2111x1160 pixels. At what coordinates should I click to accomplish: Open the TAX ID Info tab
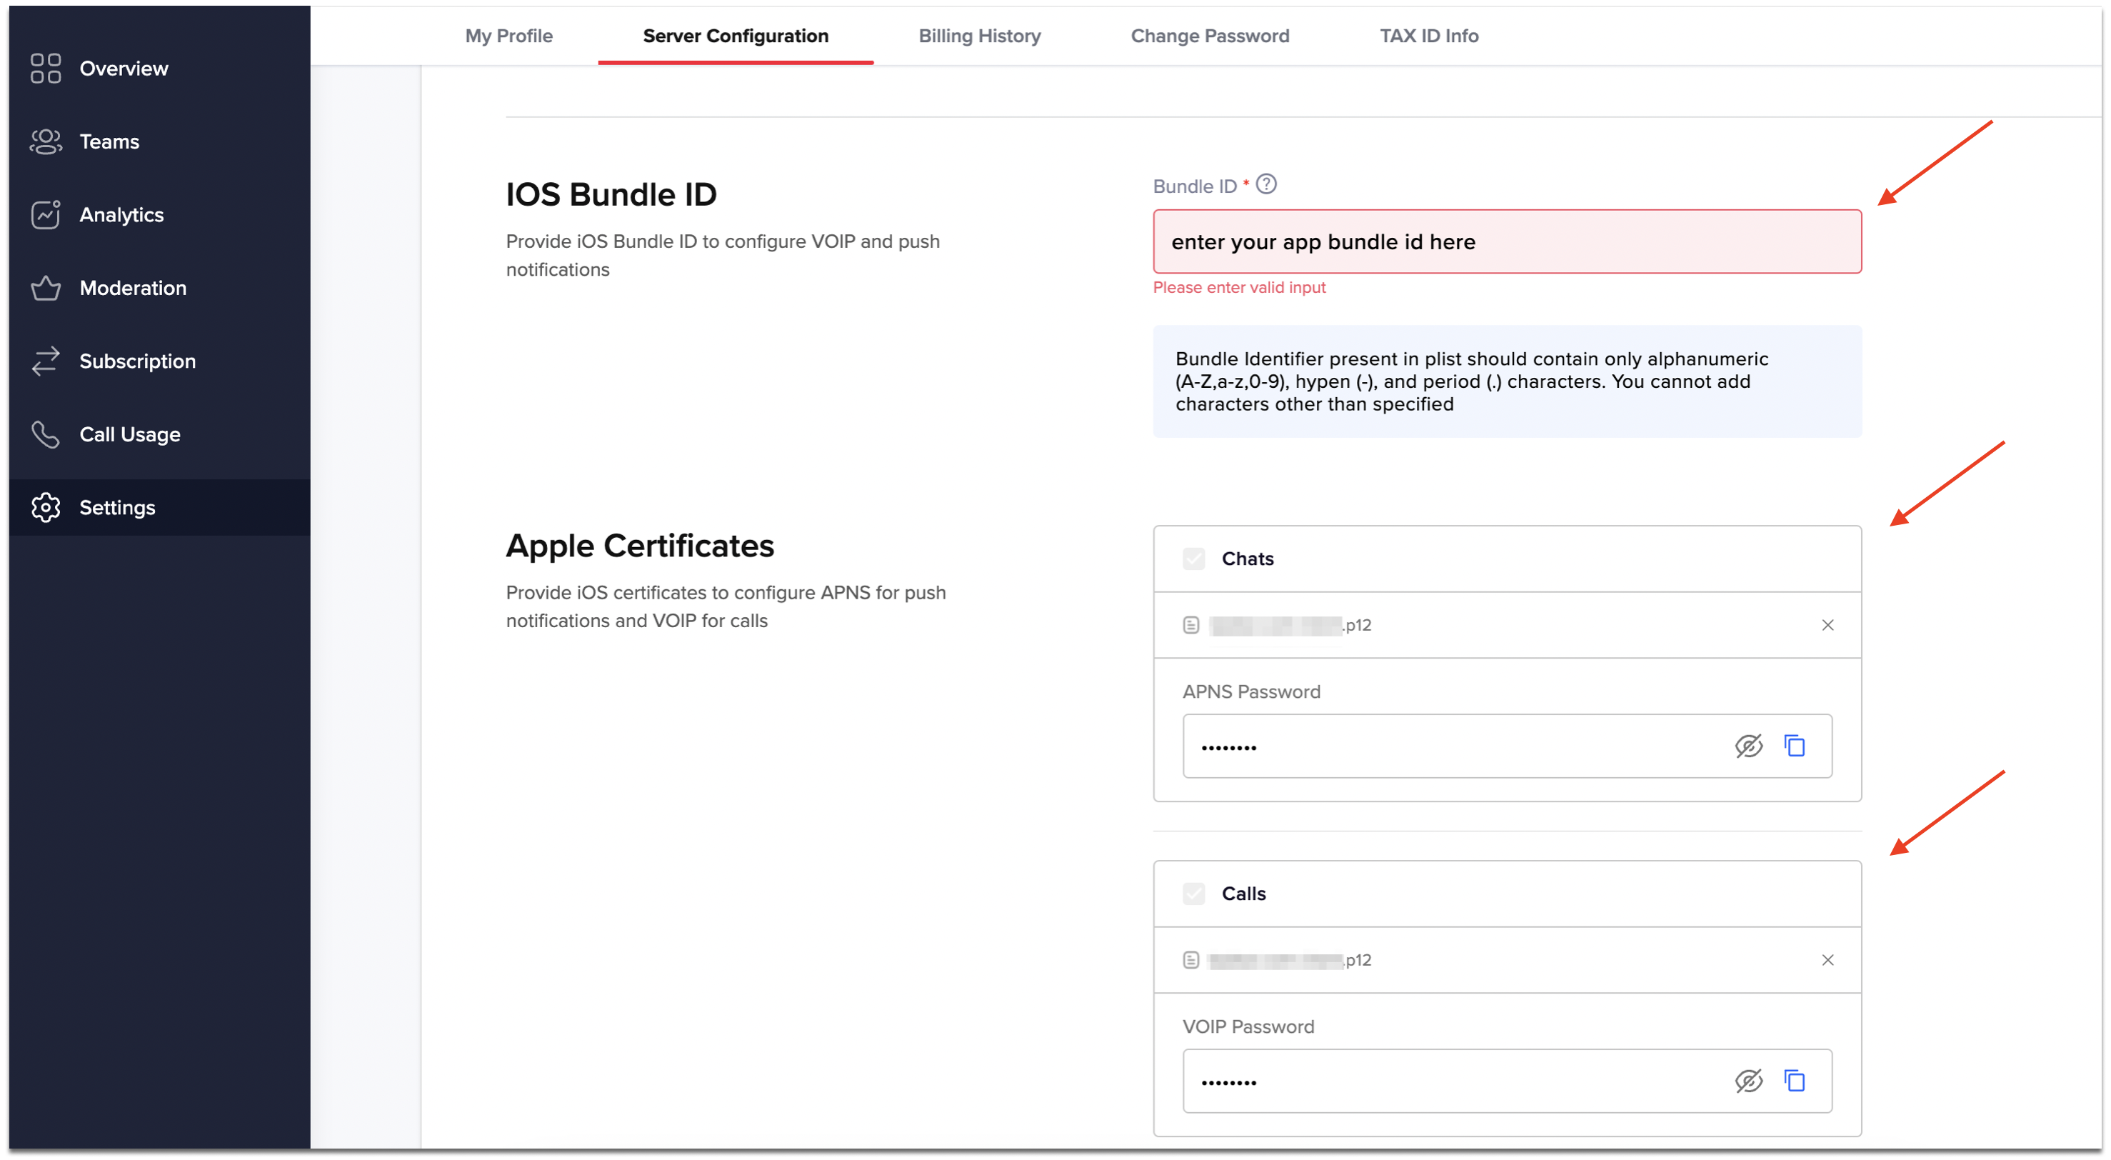(x=1428, y=36)
